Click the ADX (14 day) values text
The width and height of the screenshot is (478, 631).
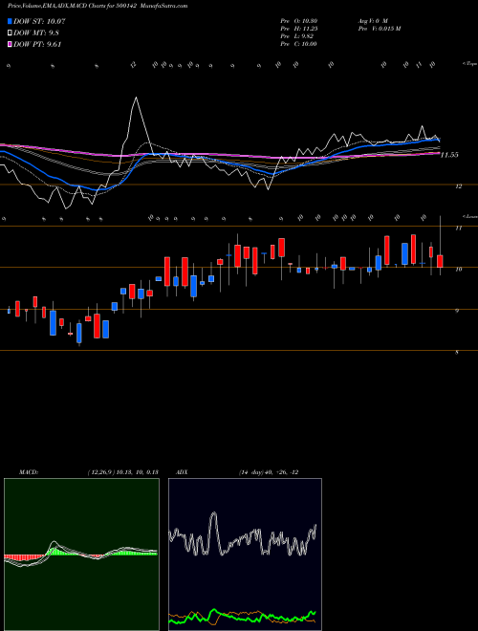269,472
